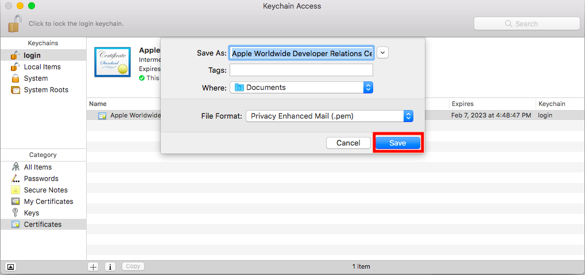
Task: Open the System keychain
Action: (x=36, y=78)
